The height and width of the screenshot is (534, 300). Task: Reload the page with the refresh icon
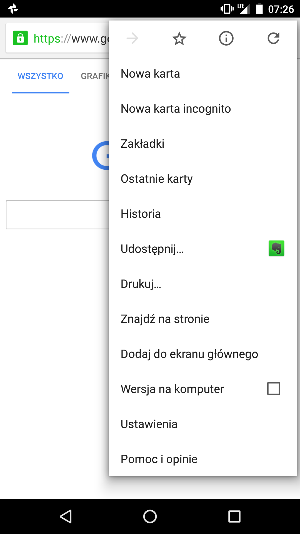pyautogui.click(x=273, y=38)
